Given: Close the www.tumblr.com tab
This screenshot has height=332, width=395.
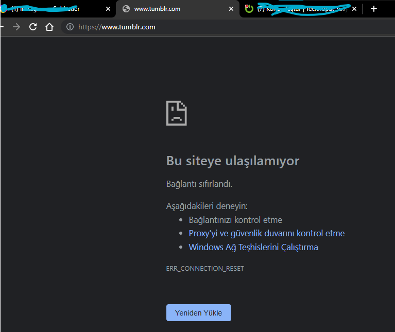Looking at the screenshot, I should [231, 9].
